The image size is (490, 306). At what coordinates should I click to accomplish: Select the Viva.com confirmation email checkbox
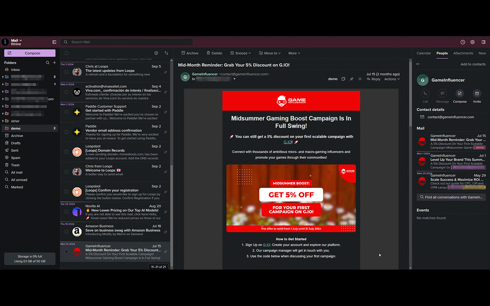click(x=66, y=92)
